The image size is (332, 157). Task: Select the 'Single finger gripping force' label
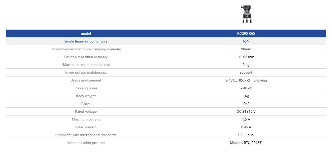(x=86, y=41)
